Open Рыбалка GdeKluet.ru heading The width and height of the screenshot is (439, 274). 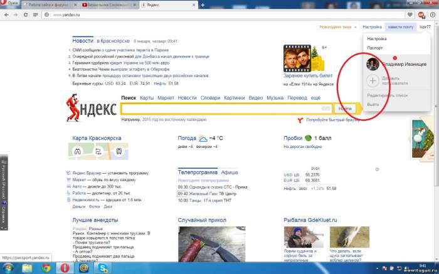[310, 220]
